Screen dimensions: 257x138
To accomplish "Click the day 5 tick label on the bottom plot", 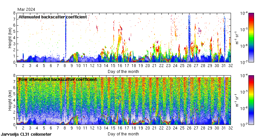I will pyautogui.click(x=44, y=128).
